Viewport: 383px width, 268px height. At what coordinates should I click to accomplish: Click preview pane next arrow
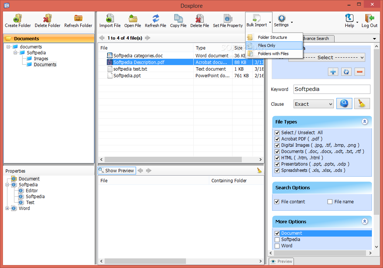coord(149,170)
